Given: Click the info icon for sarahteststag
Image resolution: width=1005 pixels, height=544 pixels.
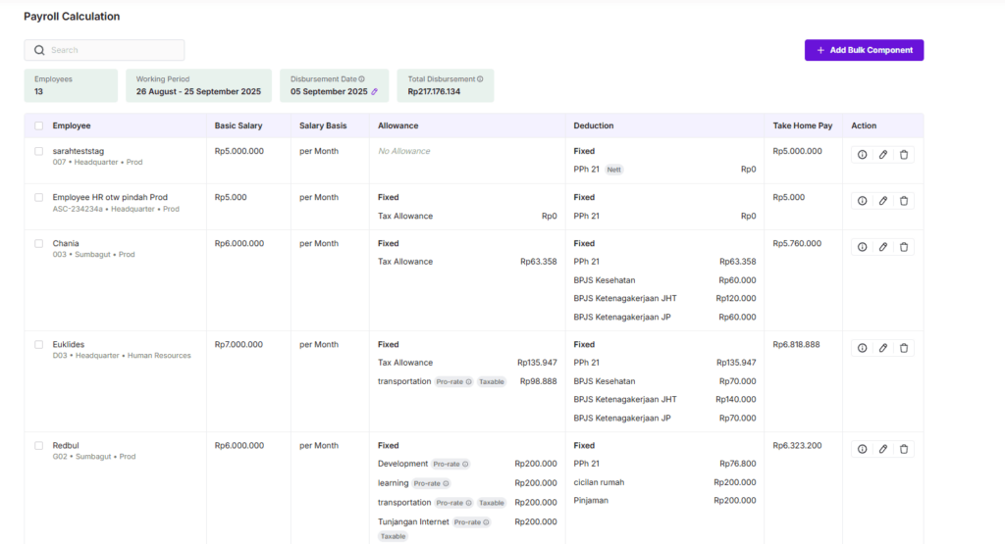Looking at the screenshot, I should tap(862, 155).
